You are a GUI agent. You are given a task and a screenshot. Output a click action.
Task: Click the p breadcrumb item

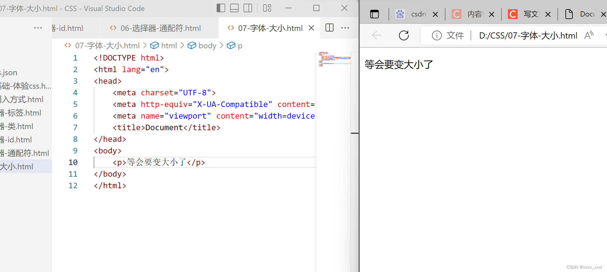pos(235,46)
